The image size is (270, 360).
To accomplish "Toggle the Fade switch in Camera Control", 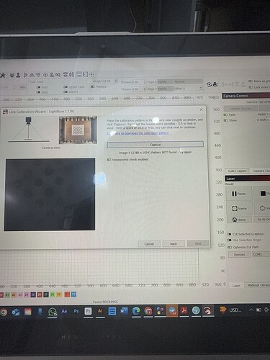I will (225, 114).
